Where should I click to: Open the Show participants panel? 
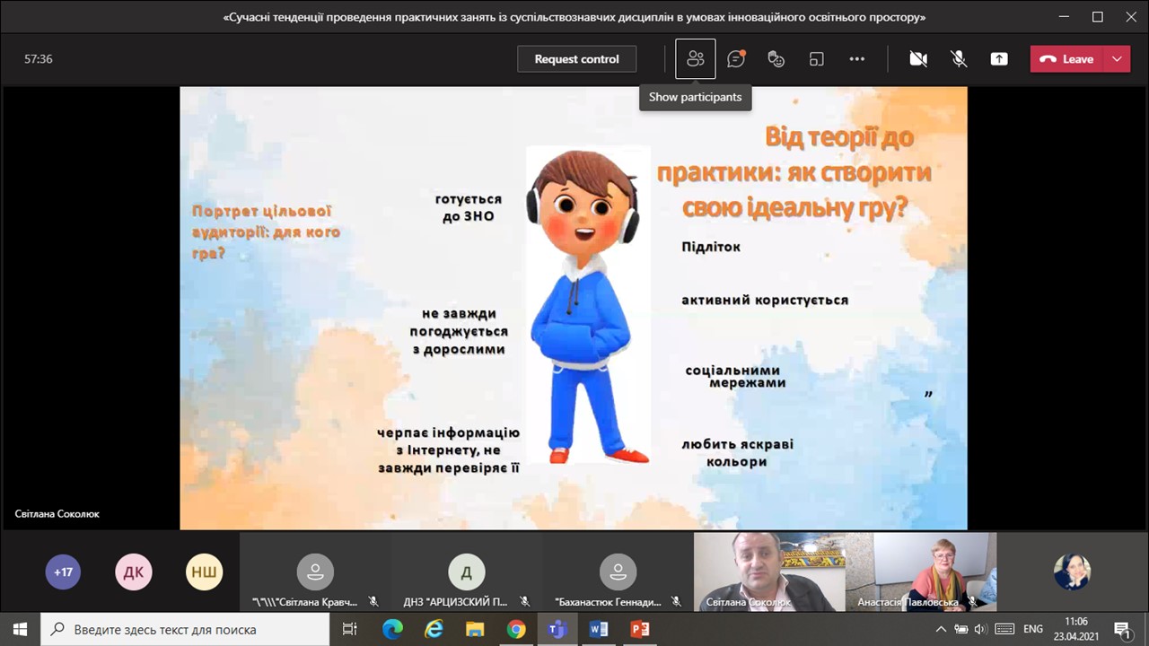tap(695, 59)
